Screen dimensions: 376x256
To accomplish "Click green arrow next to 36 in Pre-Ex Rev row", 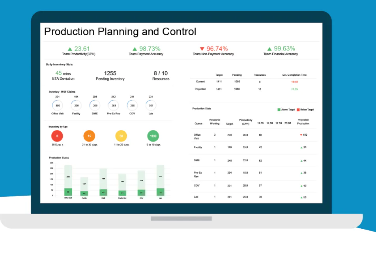I will click(x=301, y=173).
